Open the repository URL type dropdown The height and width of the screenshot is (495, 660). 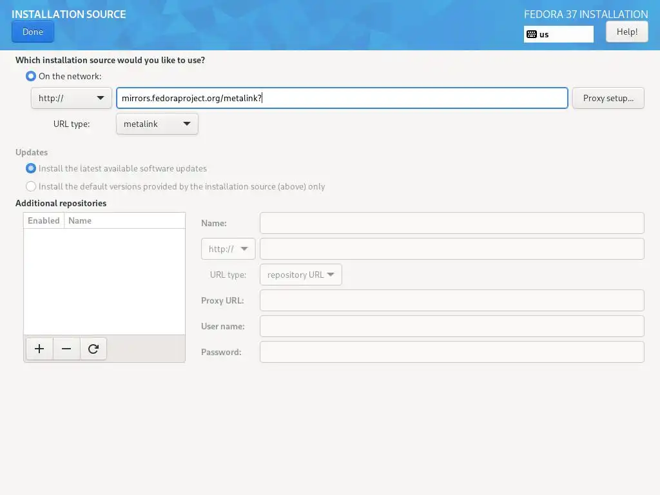tap(300, 275)
